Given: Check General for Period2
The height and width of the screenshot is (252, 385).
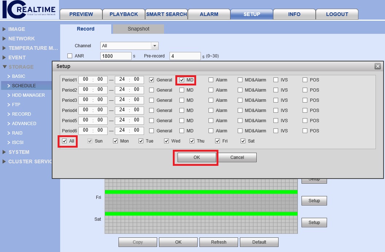Looking at the screenshot, I should [x=152, y=90].
